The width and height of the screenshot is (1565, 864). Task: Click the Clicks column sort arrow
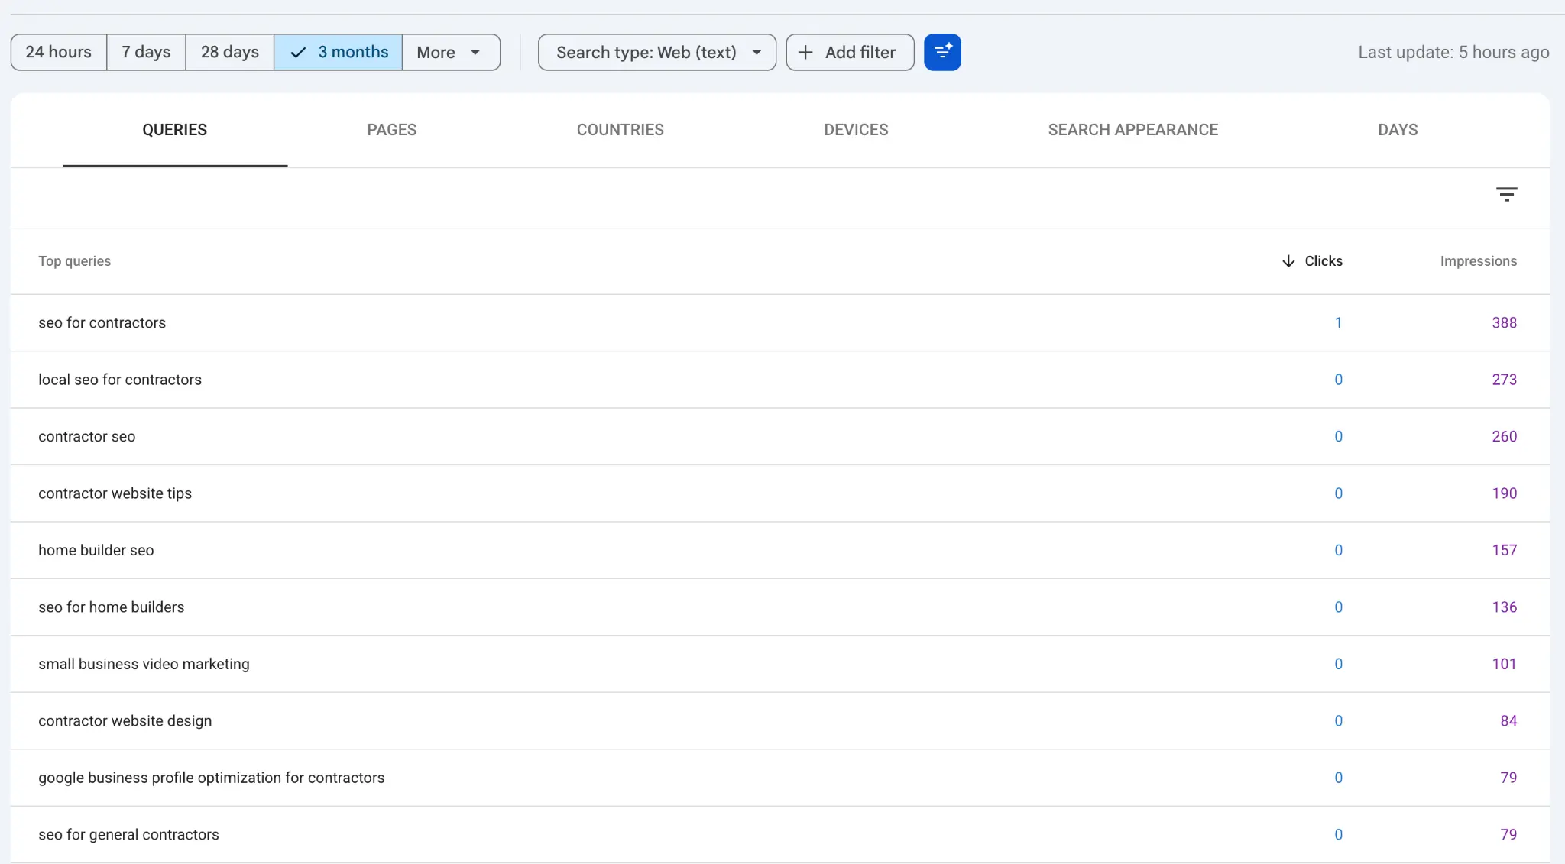coord(1288,261)
